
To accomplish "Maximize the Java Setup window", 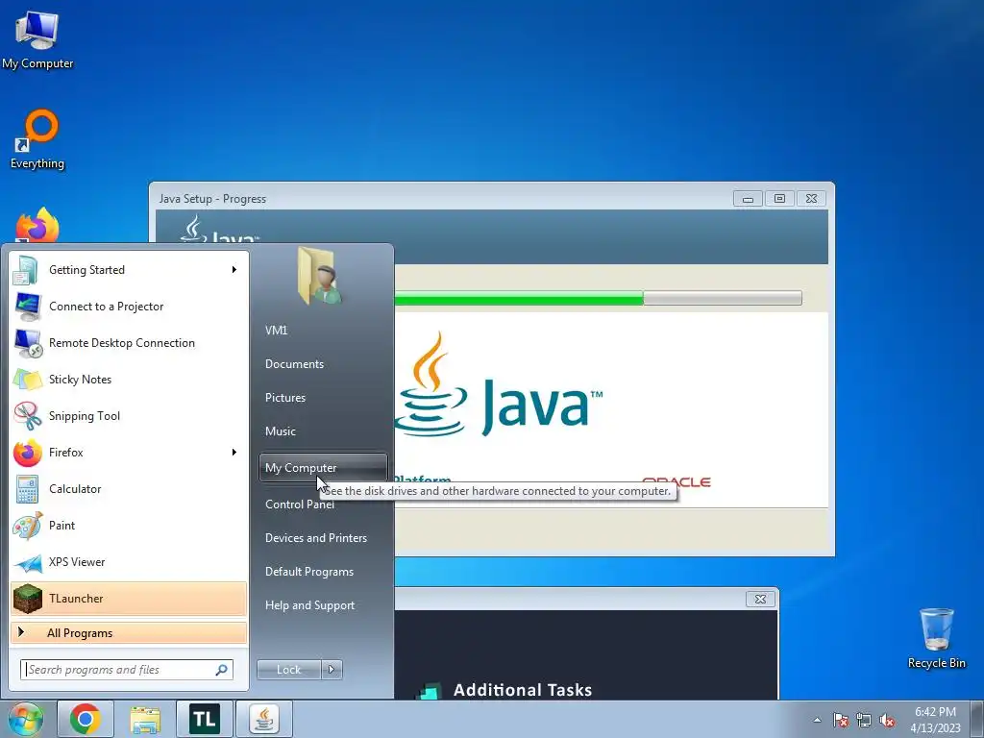I will 779,199.
